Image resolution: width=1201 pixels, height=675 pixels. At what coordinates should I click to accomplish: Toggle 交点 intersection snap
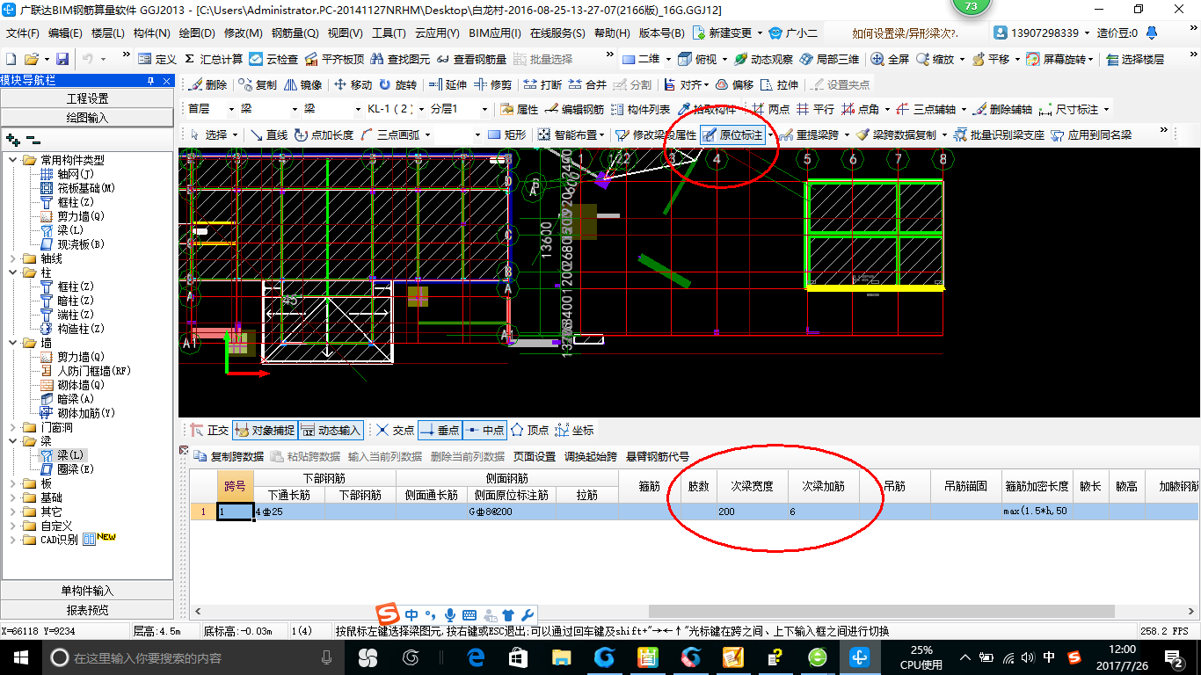coord(395,430)
